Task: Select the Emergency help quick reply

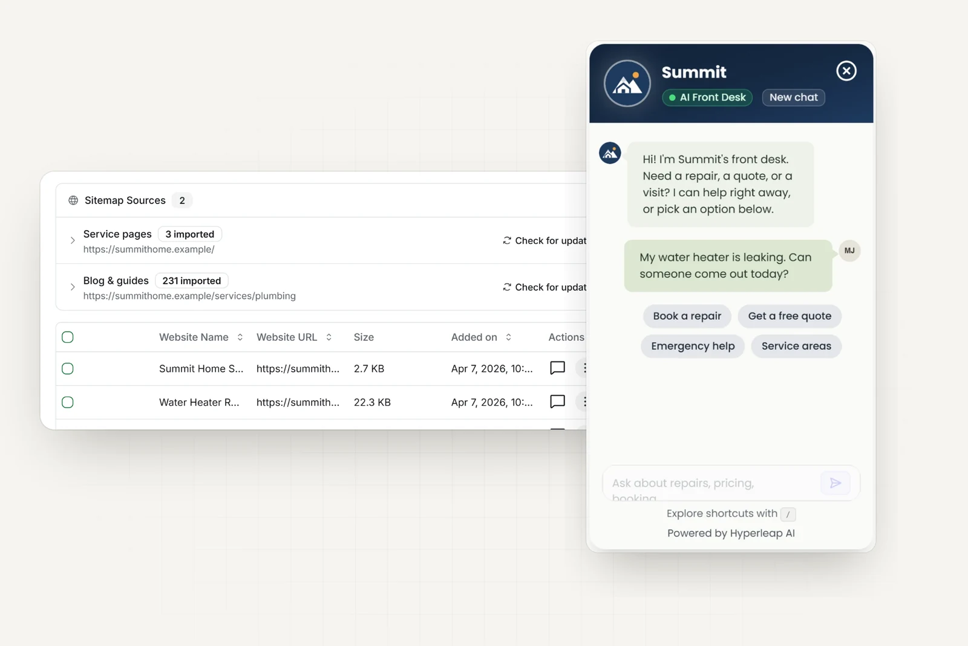Action: [x=693, y=346]
